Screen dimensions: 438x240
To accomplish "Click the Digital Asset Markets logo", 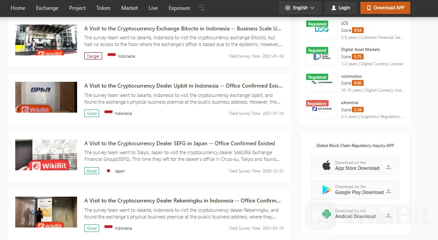I will 321,56.
